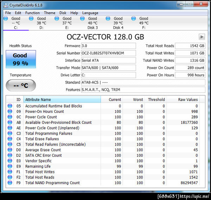Click the Interface field showing Serial ATA
The height and width of the screenshot is (200, 211).
108,60
